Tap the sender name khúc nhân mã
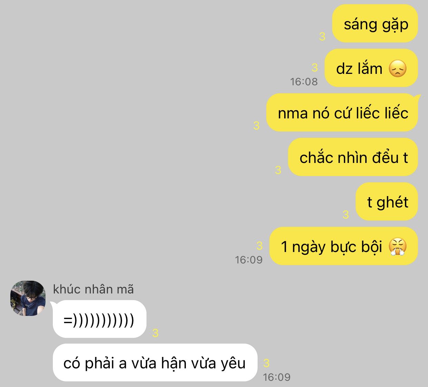Image resolution: width=428 pixels, height=387 pixels. [x=93, y=289]
